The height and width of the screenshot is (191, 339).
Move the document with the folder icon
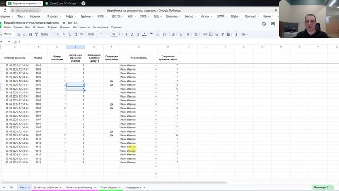[x=69, y=23]
